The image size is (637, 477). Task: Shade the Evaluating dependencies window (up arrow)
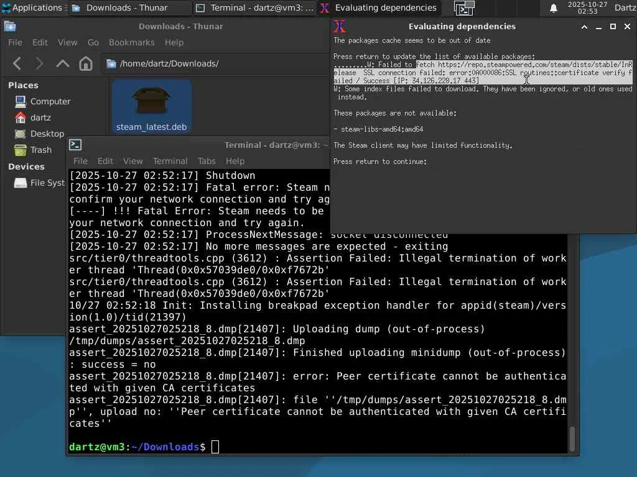point(584,27)
